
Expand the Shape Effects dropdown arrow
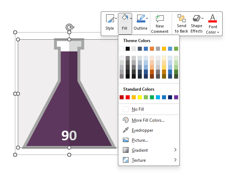tap(202, 18)
